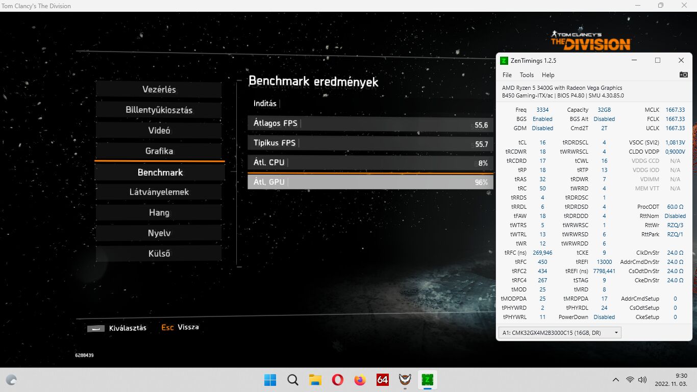This screenshot has height=392, width=697.
Task: Open Windows Start menu
Action: pyautogui.click(x=270, y=380)
